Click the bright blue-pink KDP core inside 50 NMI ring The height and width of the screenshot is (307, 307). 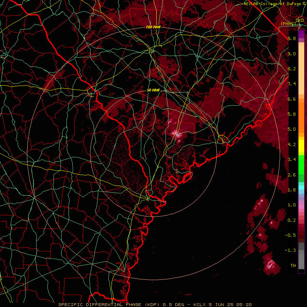coord(177,134)
